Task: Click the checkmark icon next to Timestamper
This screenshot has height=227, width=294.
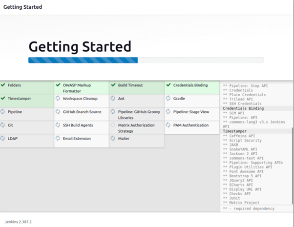Action: coord(3,98)
